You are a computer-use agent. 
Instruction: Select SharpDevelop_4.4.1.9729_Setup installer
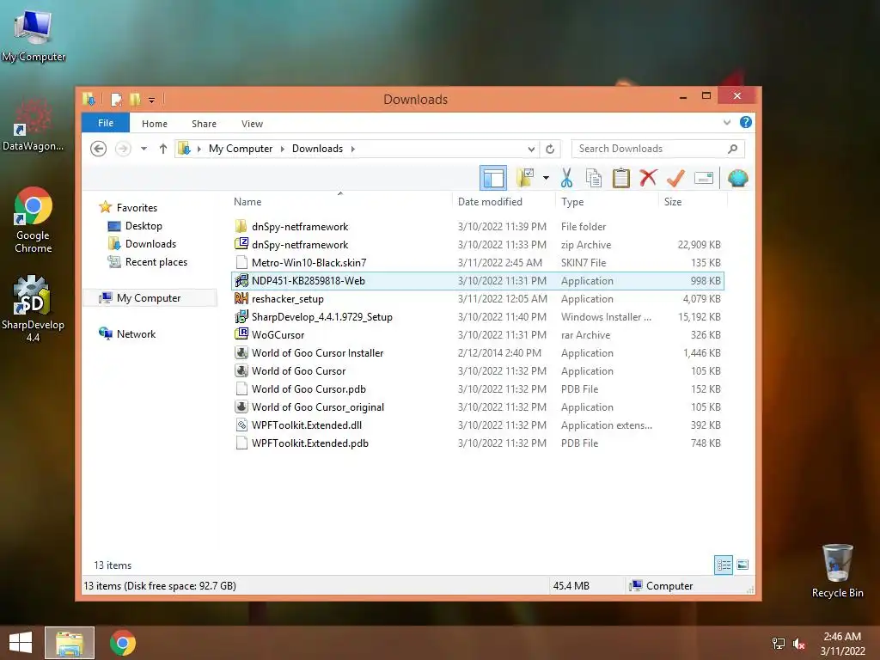pyautogui.click(x=478, y=317)
